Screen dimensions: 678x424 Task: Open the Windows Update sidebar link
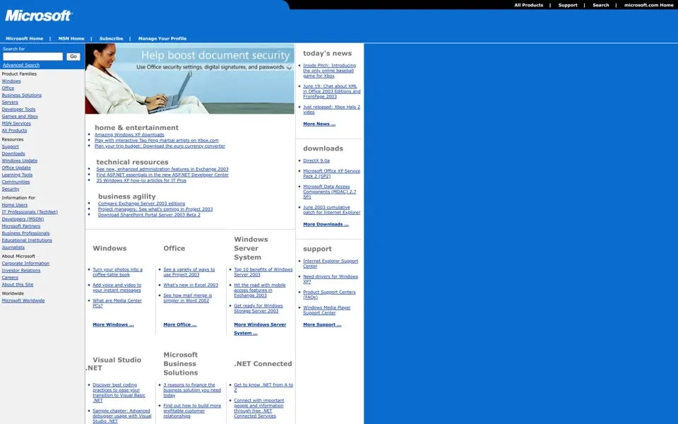pyautogui.click(x=20, y=160)
